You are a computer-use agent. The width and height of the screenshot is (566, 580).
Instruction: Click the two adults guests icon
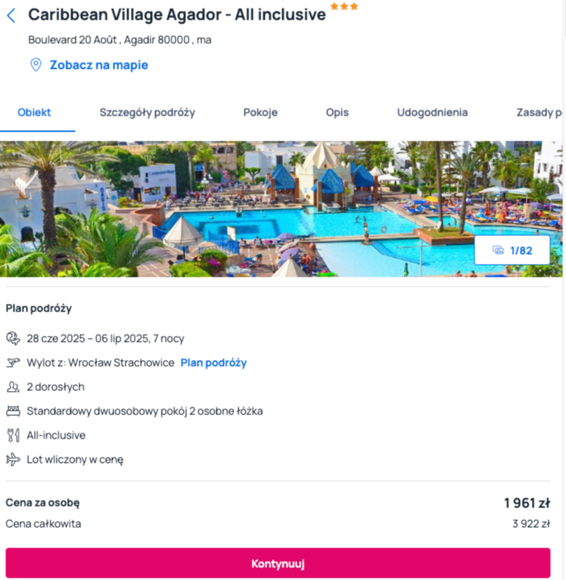click(14, 387)
